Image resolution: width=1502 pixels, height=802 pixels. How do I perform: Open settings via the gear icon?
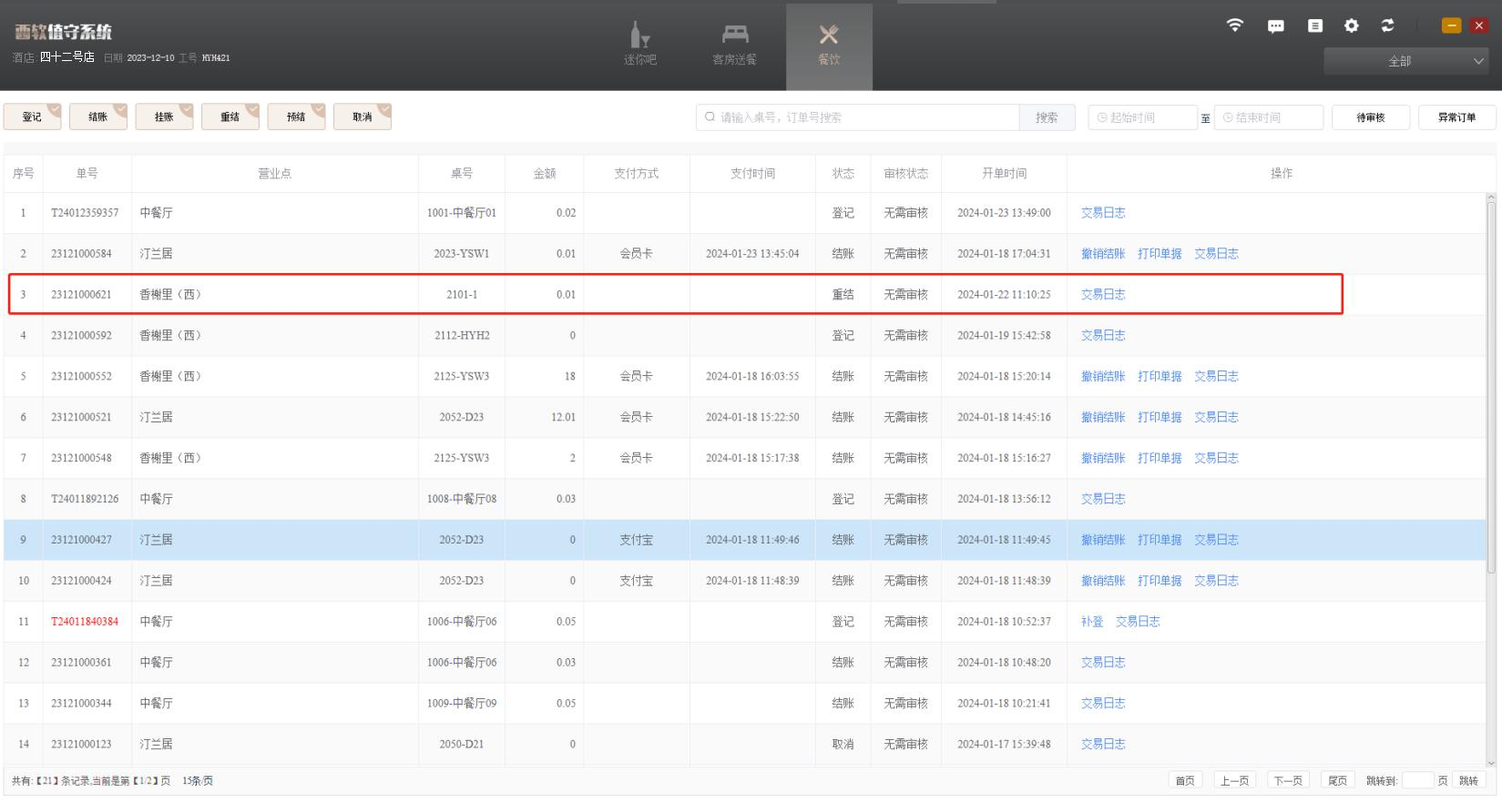coord(1352,25)
